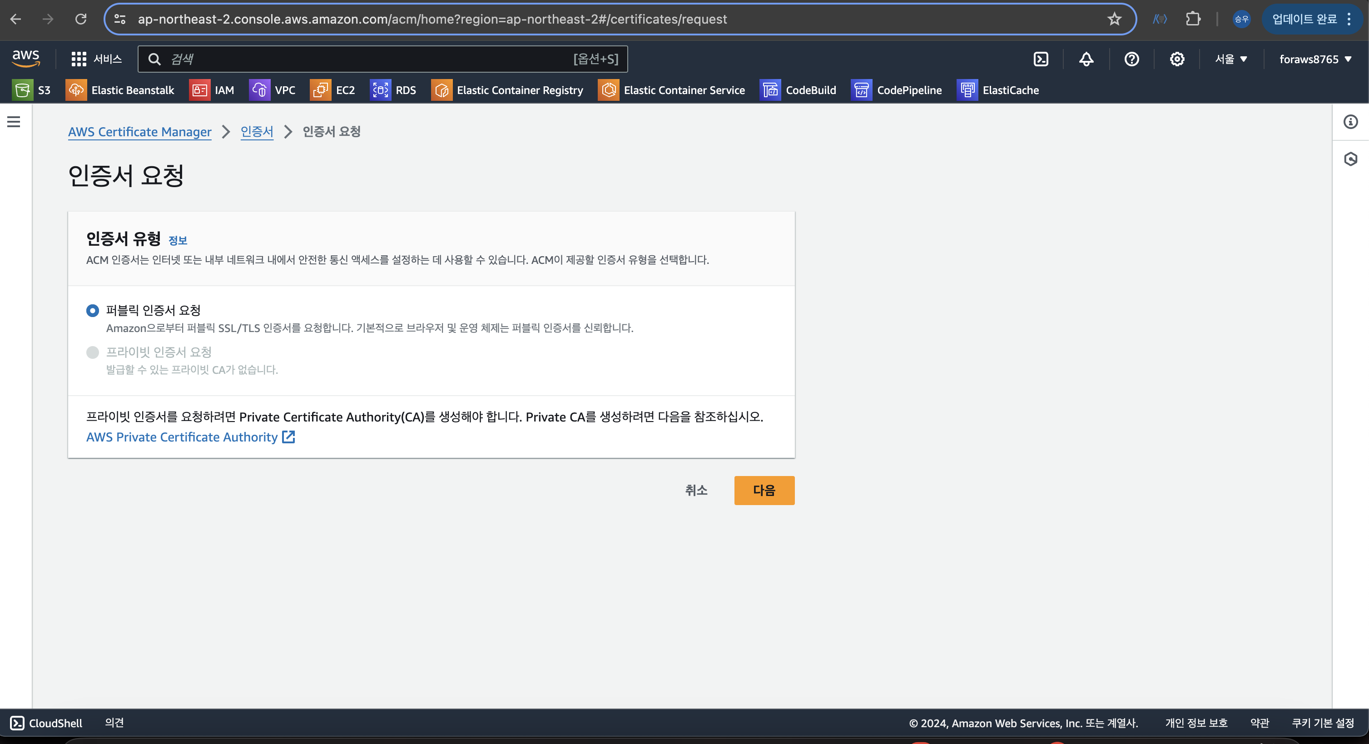Screen dimensions: 1369x744
Task: Expand the side navigation hamburger menu
Action: coord(14,122)
